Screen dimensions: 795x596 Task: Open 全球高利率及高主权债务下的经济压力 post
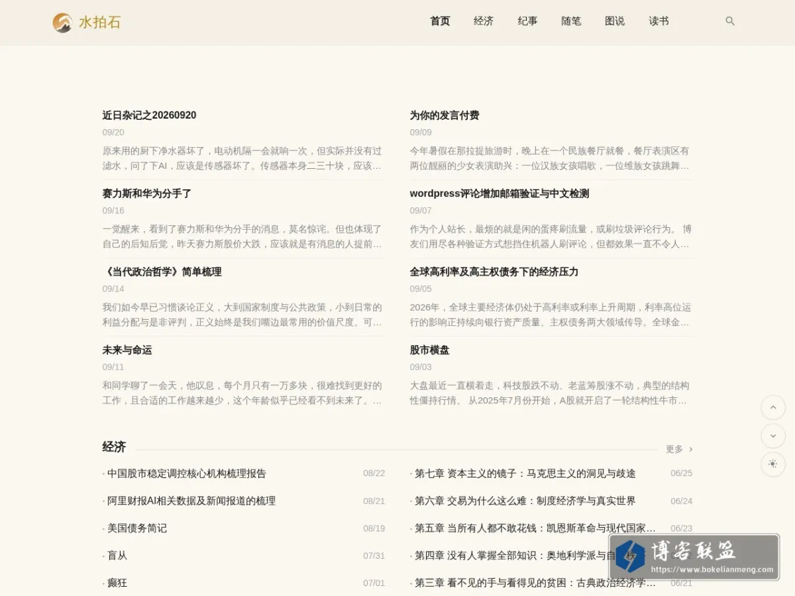[x=494, y=272]
